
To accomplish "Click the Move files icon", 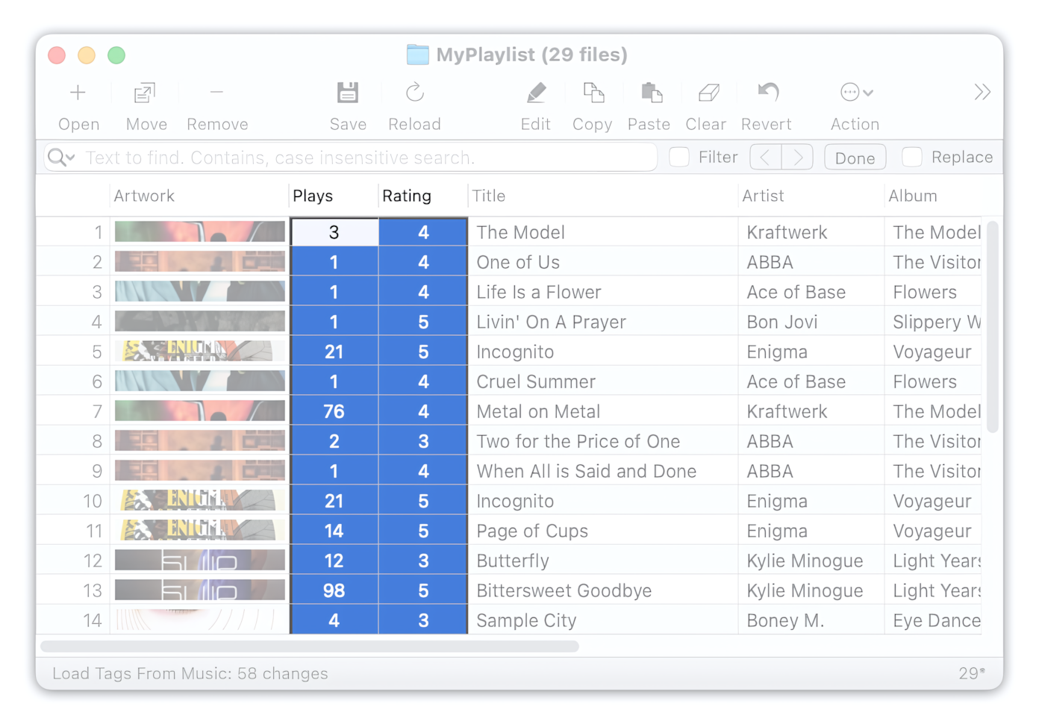I will tap(145, 93).
